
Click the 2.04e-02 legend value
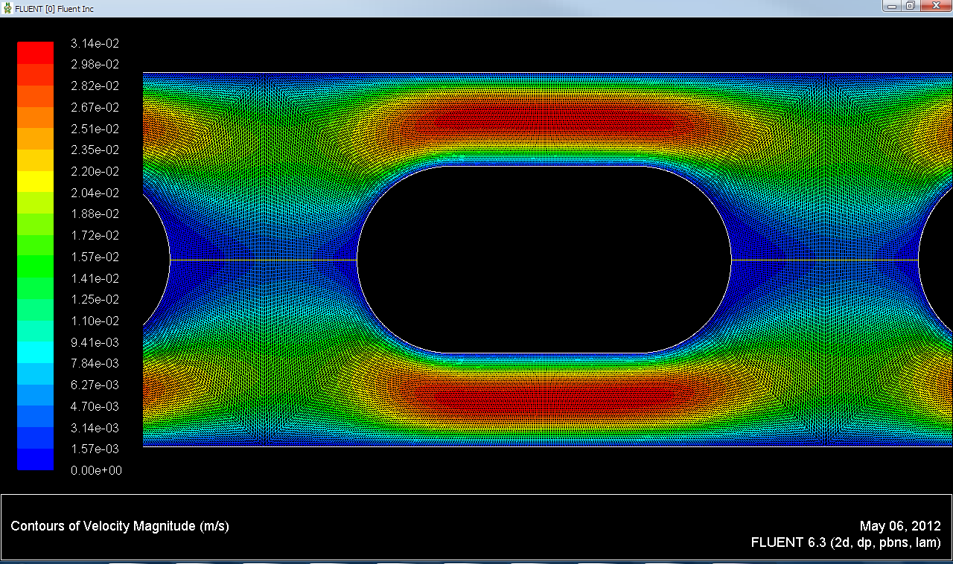[x=95, y=193]
